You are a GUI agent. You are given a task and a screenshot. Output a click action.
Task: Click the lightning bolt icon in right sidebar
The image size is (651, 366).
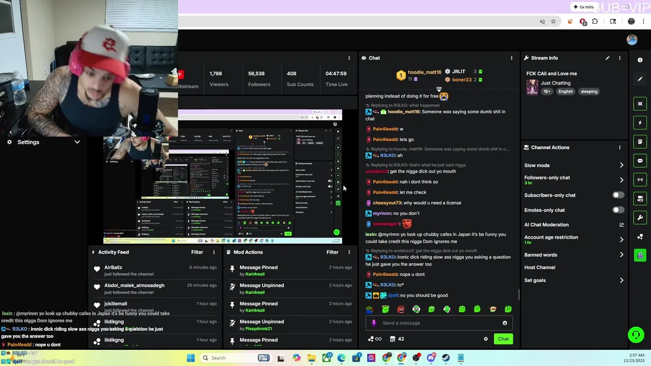pos(640,123)
